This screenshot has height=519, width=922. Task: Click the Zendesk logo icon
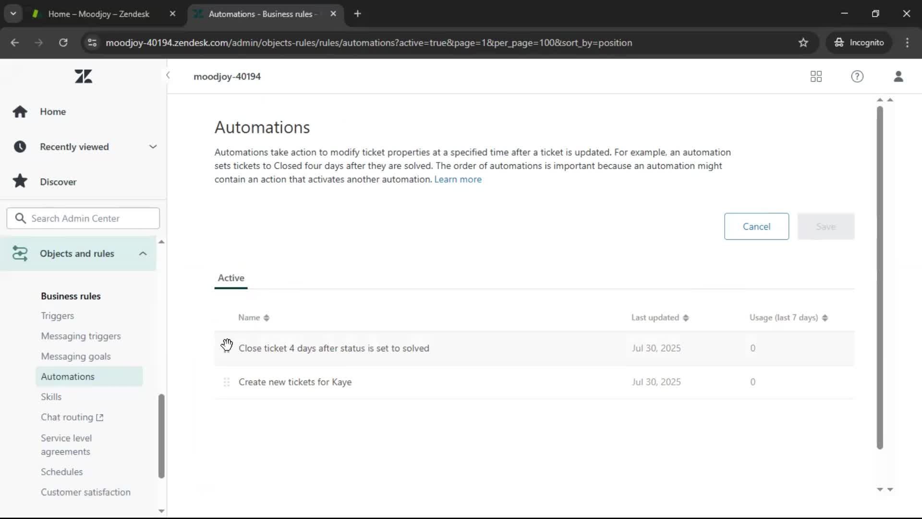pos(83,76)
